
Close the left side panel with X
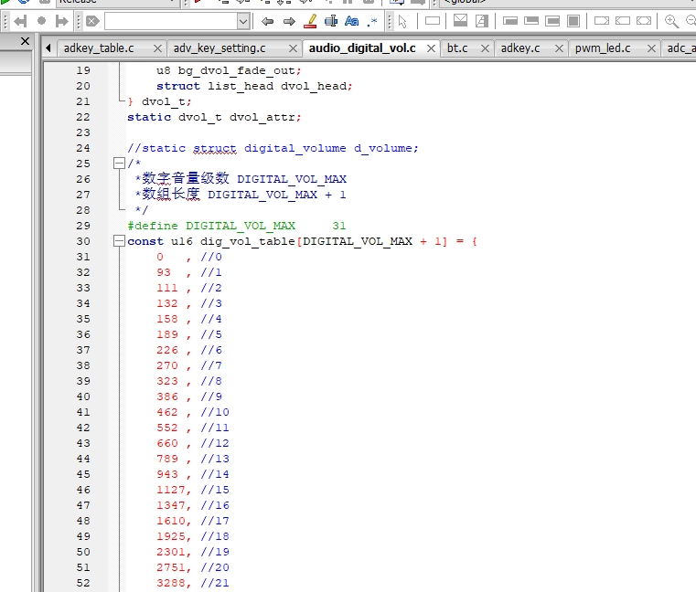[x=25, y=41]
